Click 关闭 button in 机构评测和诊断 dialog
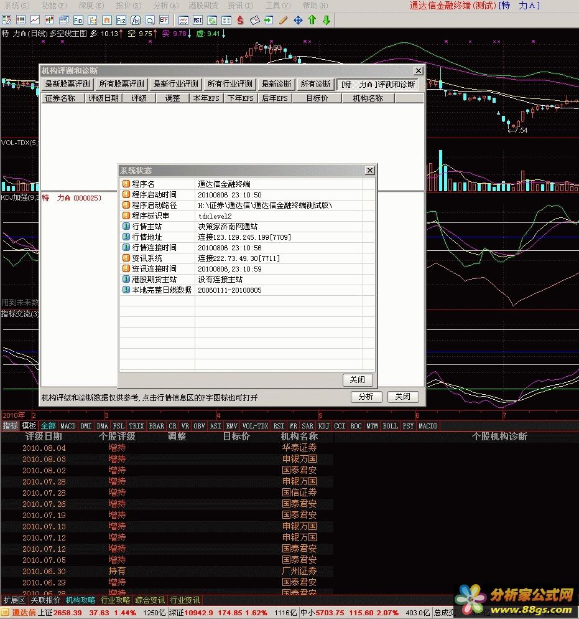Screen dimensions: 579x619 coord(403,397)
